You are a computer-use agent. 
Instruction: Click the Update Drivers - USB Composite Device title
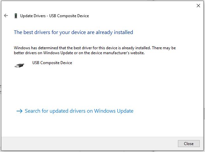54,16
